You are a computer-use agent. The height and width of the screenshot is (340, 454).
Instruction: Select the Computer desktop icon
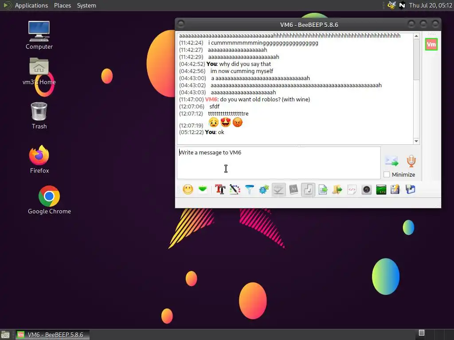click(x=39, y=35)
